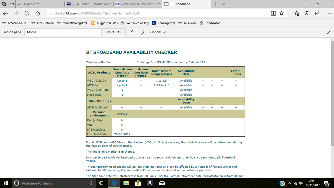Open Web Slice Gallery favorite
Image resolution: width=334 pixels, height=188 pixels.
click(135, 23)
